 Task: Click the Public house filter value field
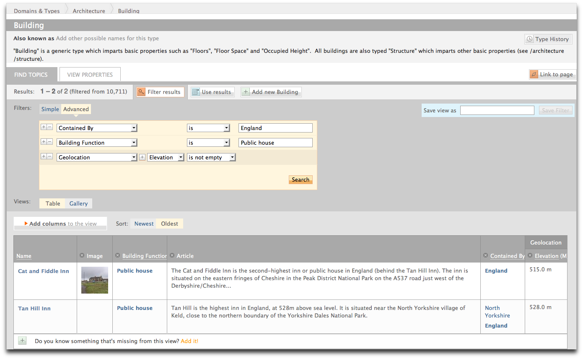click(x=275, y=143)
